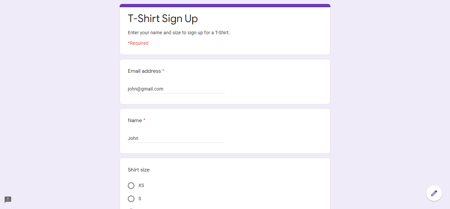Click the Email address field containing john@gmail.com
450x209 pixels.
pyautogui.click(x=176, y=89)
